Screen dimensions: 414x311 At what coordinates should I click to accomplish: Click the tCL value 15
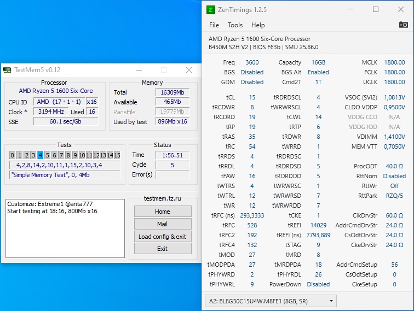252,97
